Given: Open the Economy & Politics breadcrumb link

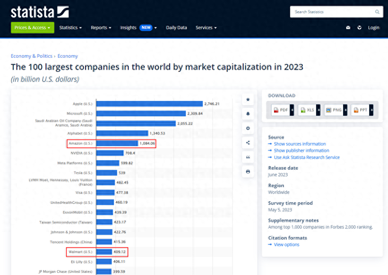Looking at the screenshot, I should 31,56.
